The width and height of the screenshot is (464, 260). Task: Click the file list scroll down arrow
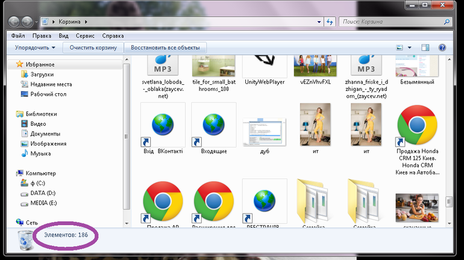coord(449,224)
